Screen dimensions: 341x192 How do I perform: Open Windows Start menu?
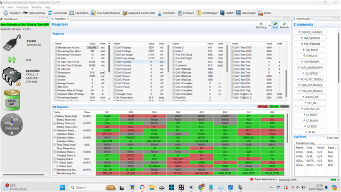[62, 187]
